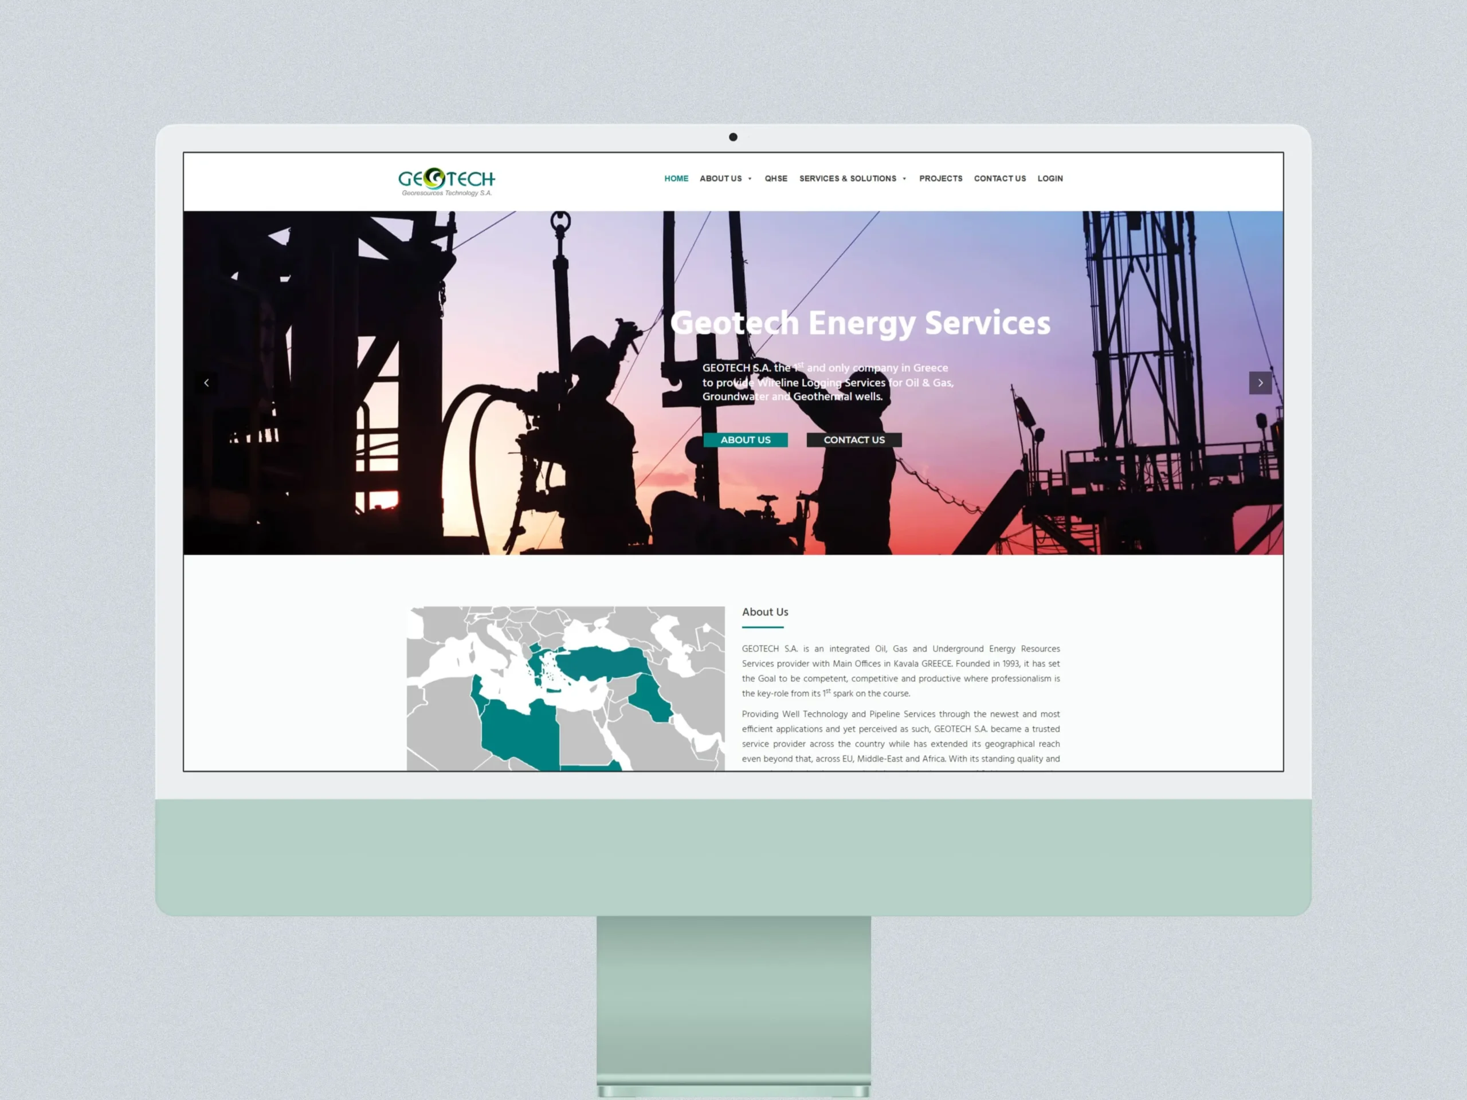The image size is (1467, 1100).
Task: Open the SERVICES & SOLUTIONS dropdown menu
Action: coord(849,178)
